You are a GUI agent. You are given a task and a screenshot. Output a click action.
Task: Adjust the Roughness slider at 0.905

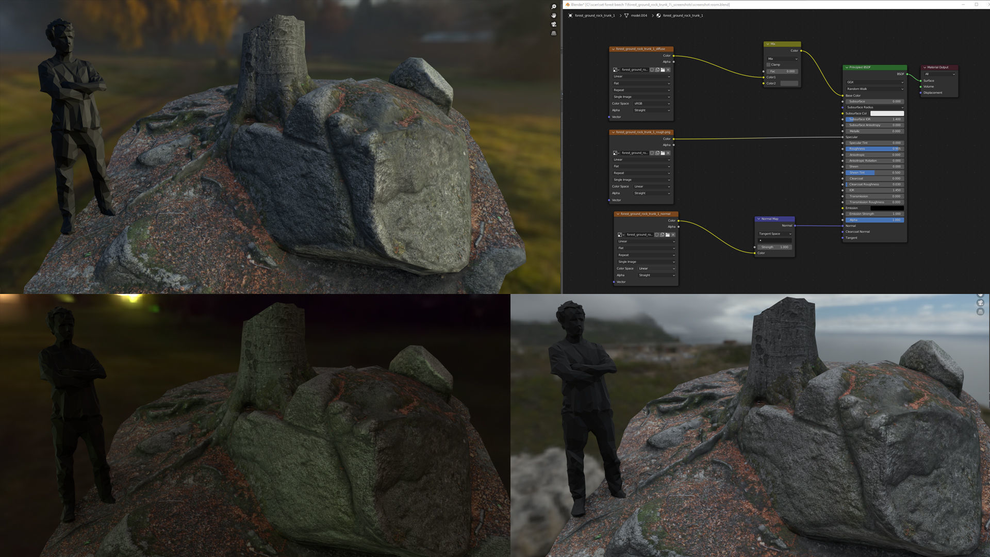click(x=874, y=149)
